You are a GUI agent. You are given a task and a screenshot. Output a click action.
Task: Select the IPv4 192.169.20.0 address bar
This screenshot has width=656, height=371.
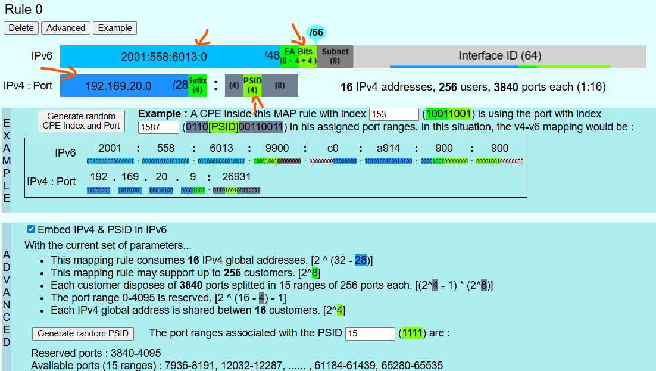(x=118, y=86)
